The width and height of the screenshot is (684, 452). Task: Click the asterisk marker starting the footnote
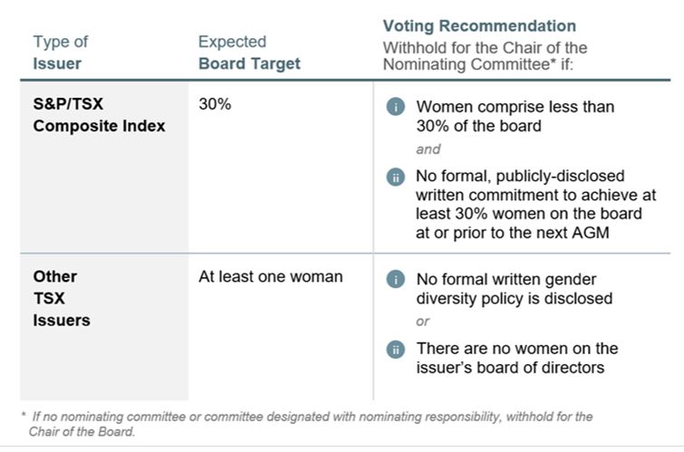pyautogui.click(x=23, y=417)
